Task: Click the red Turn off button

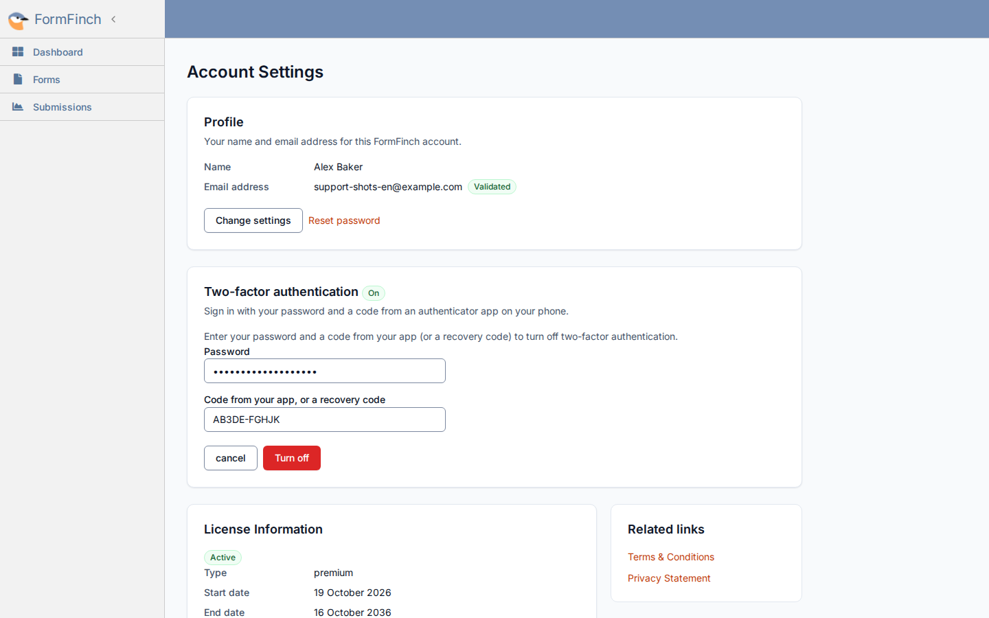Action: 292,458
